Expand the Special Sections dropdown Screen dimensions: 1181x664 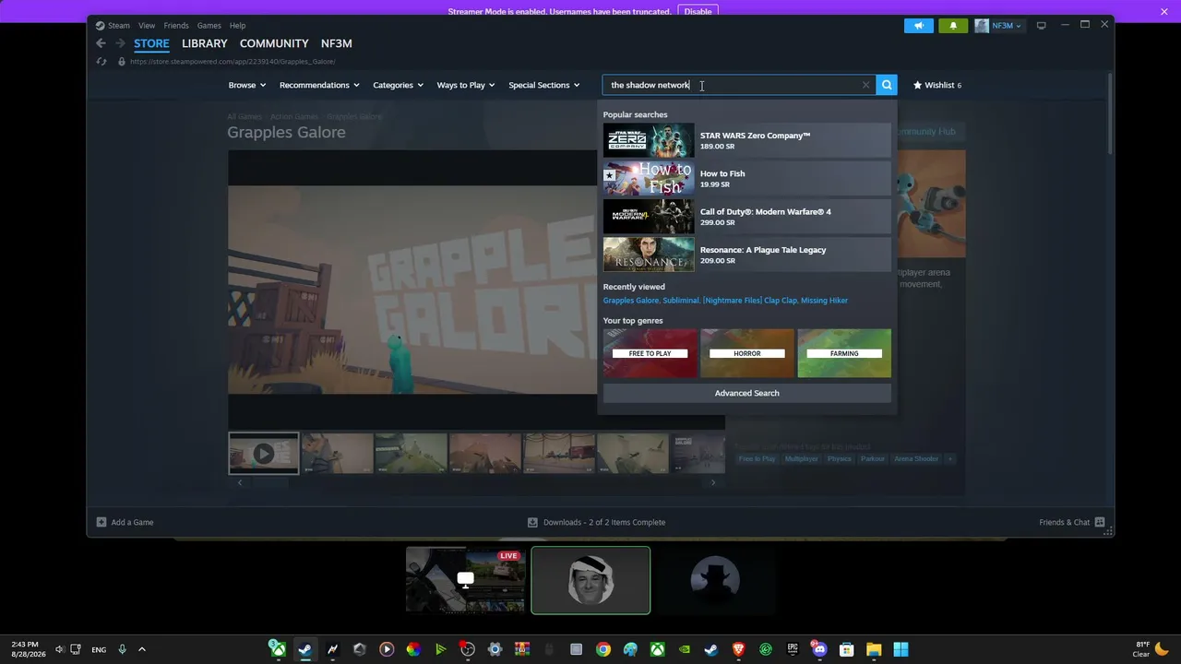coord(544,85)
